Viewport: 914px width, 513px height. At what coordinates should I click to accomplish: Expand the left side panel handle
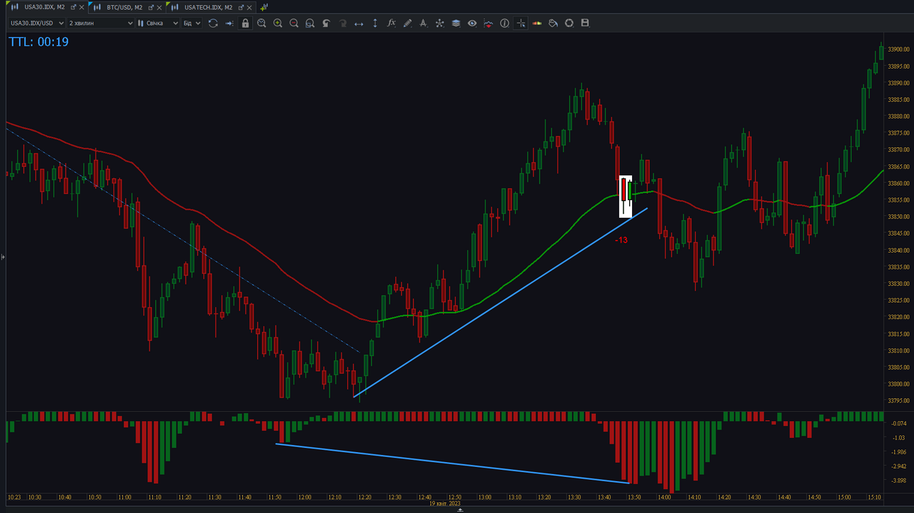tap(3, 257)
